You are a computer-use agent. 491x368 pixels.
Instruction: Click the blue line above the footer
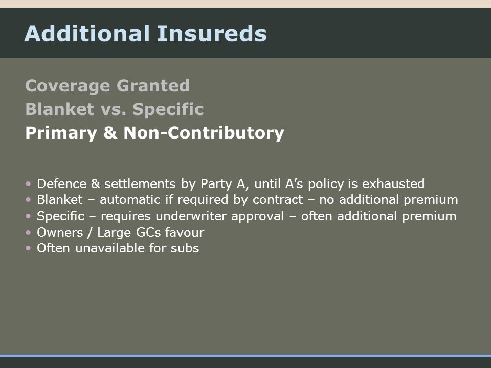(245, 356)
